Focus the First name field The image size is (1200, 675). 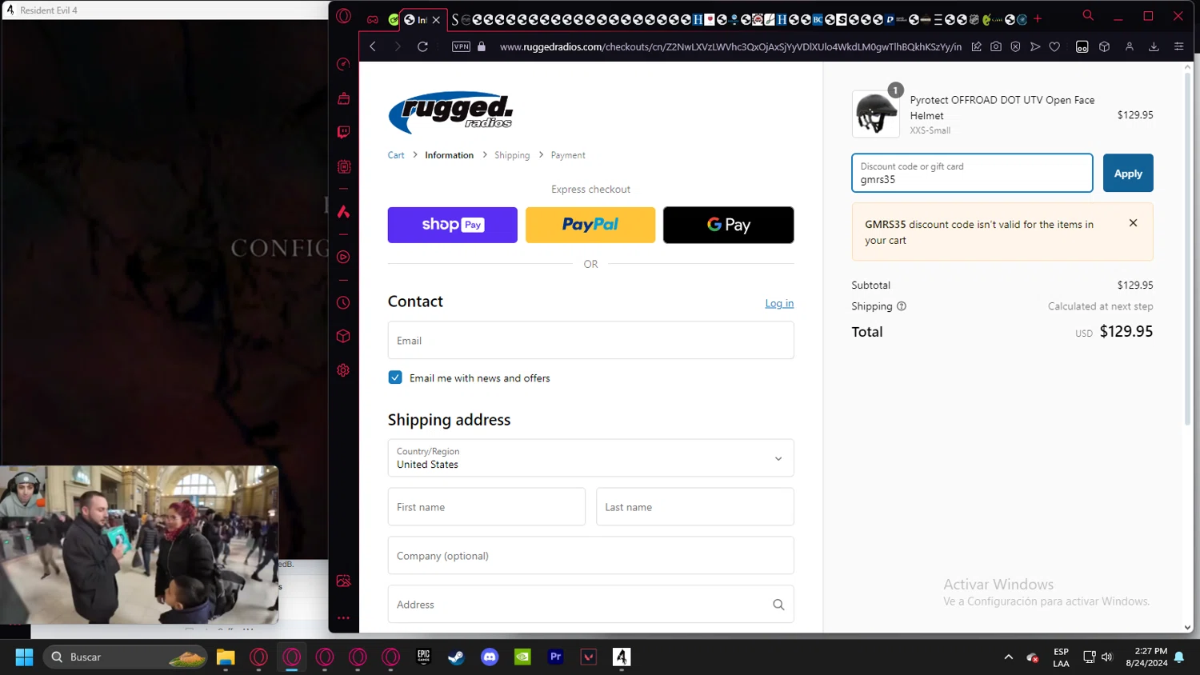tap(486, 507)
